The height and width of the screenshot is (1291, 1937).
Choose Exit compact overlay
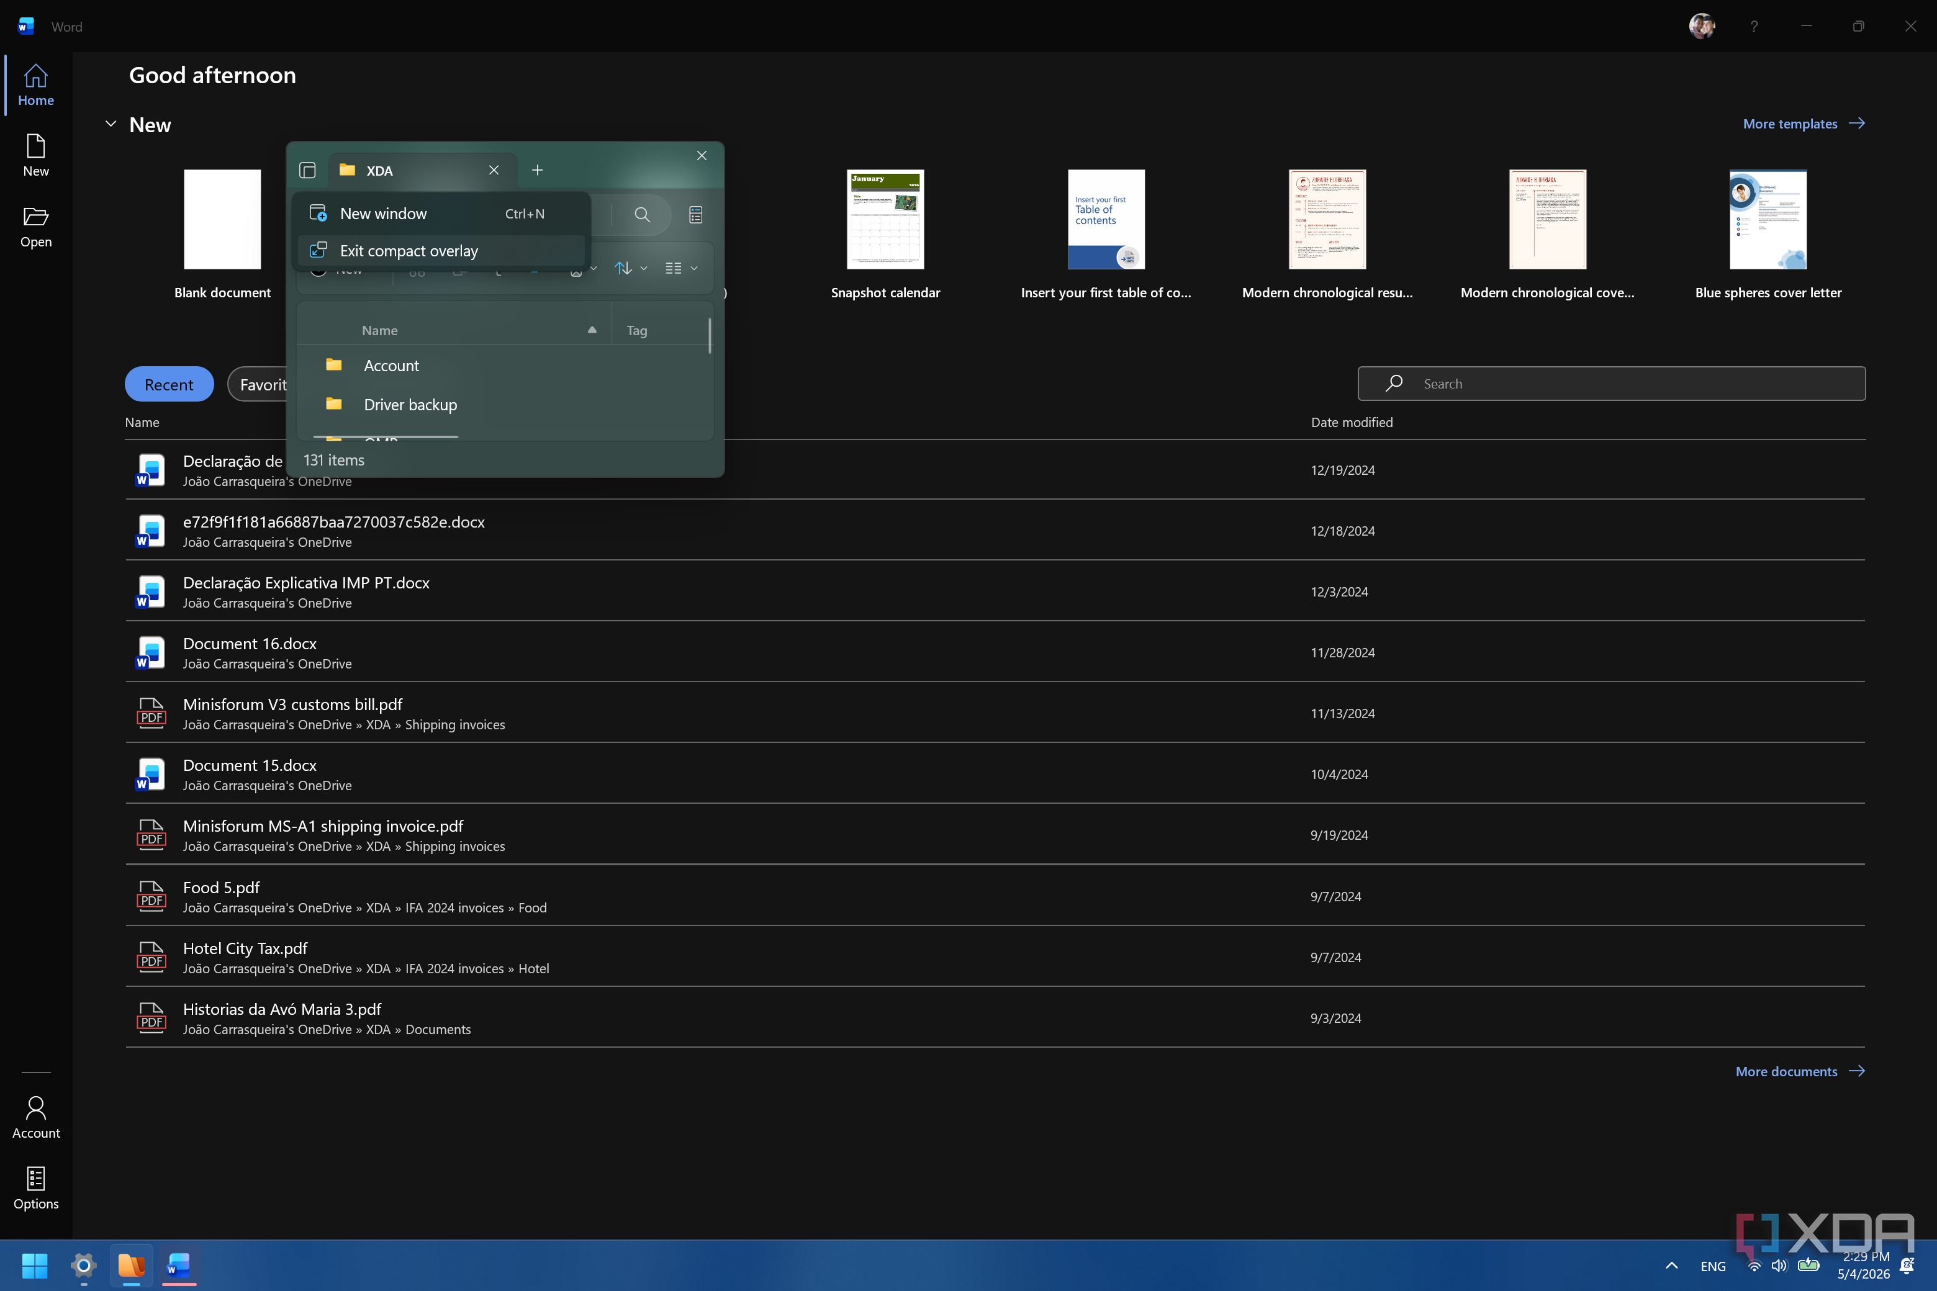pyautogui.click(x=441, y=251)
